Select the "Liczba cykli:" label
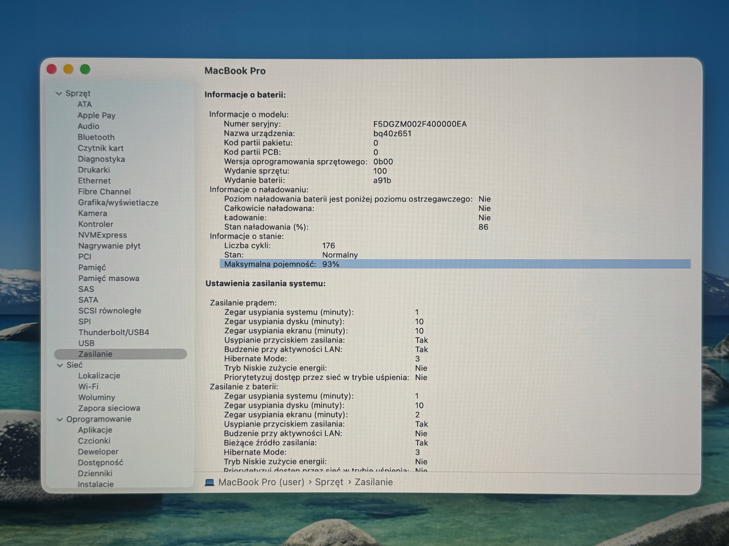The height and width of the screenshot is (546, 729). click(247, 245)
